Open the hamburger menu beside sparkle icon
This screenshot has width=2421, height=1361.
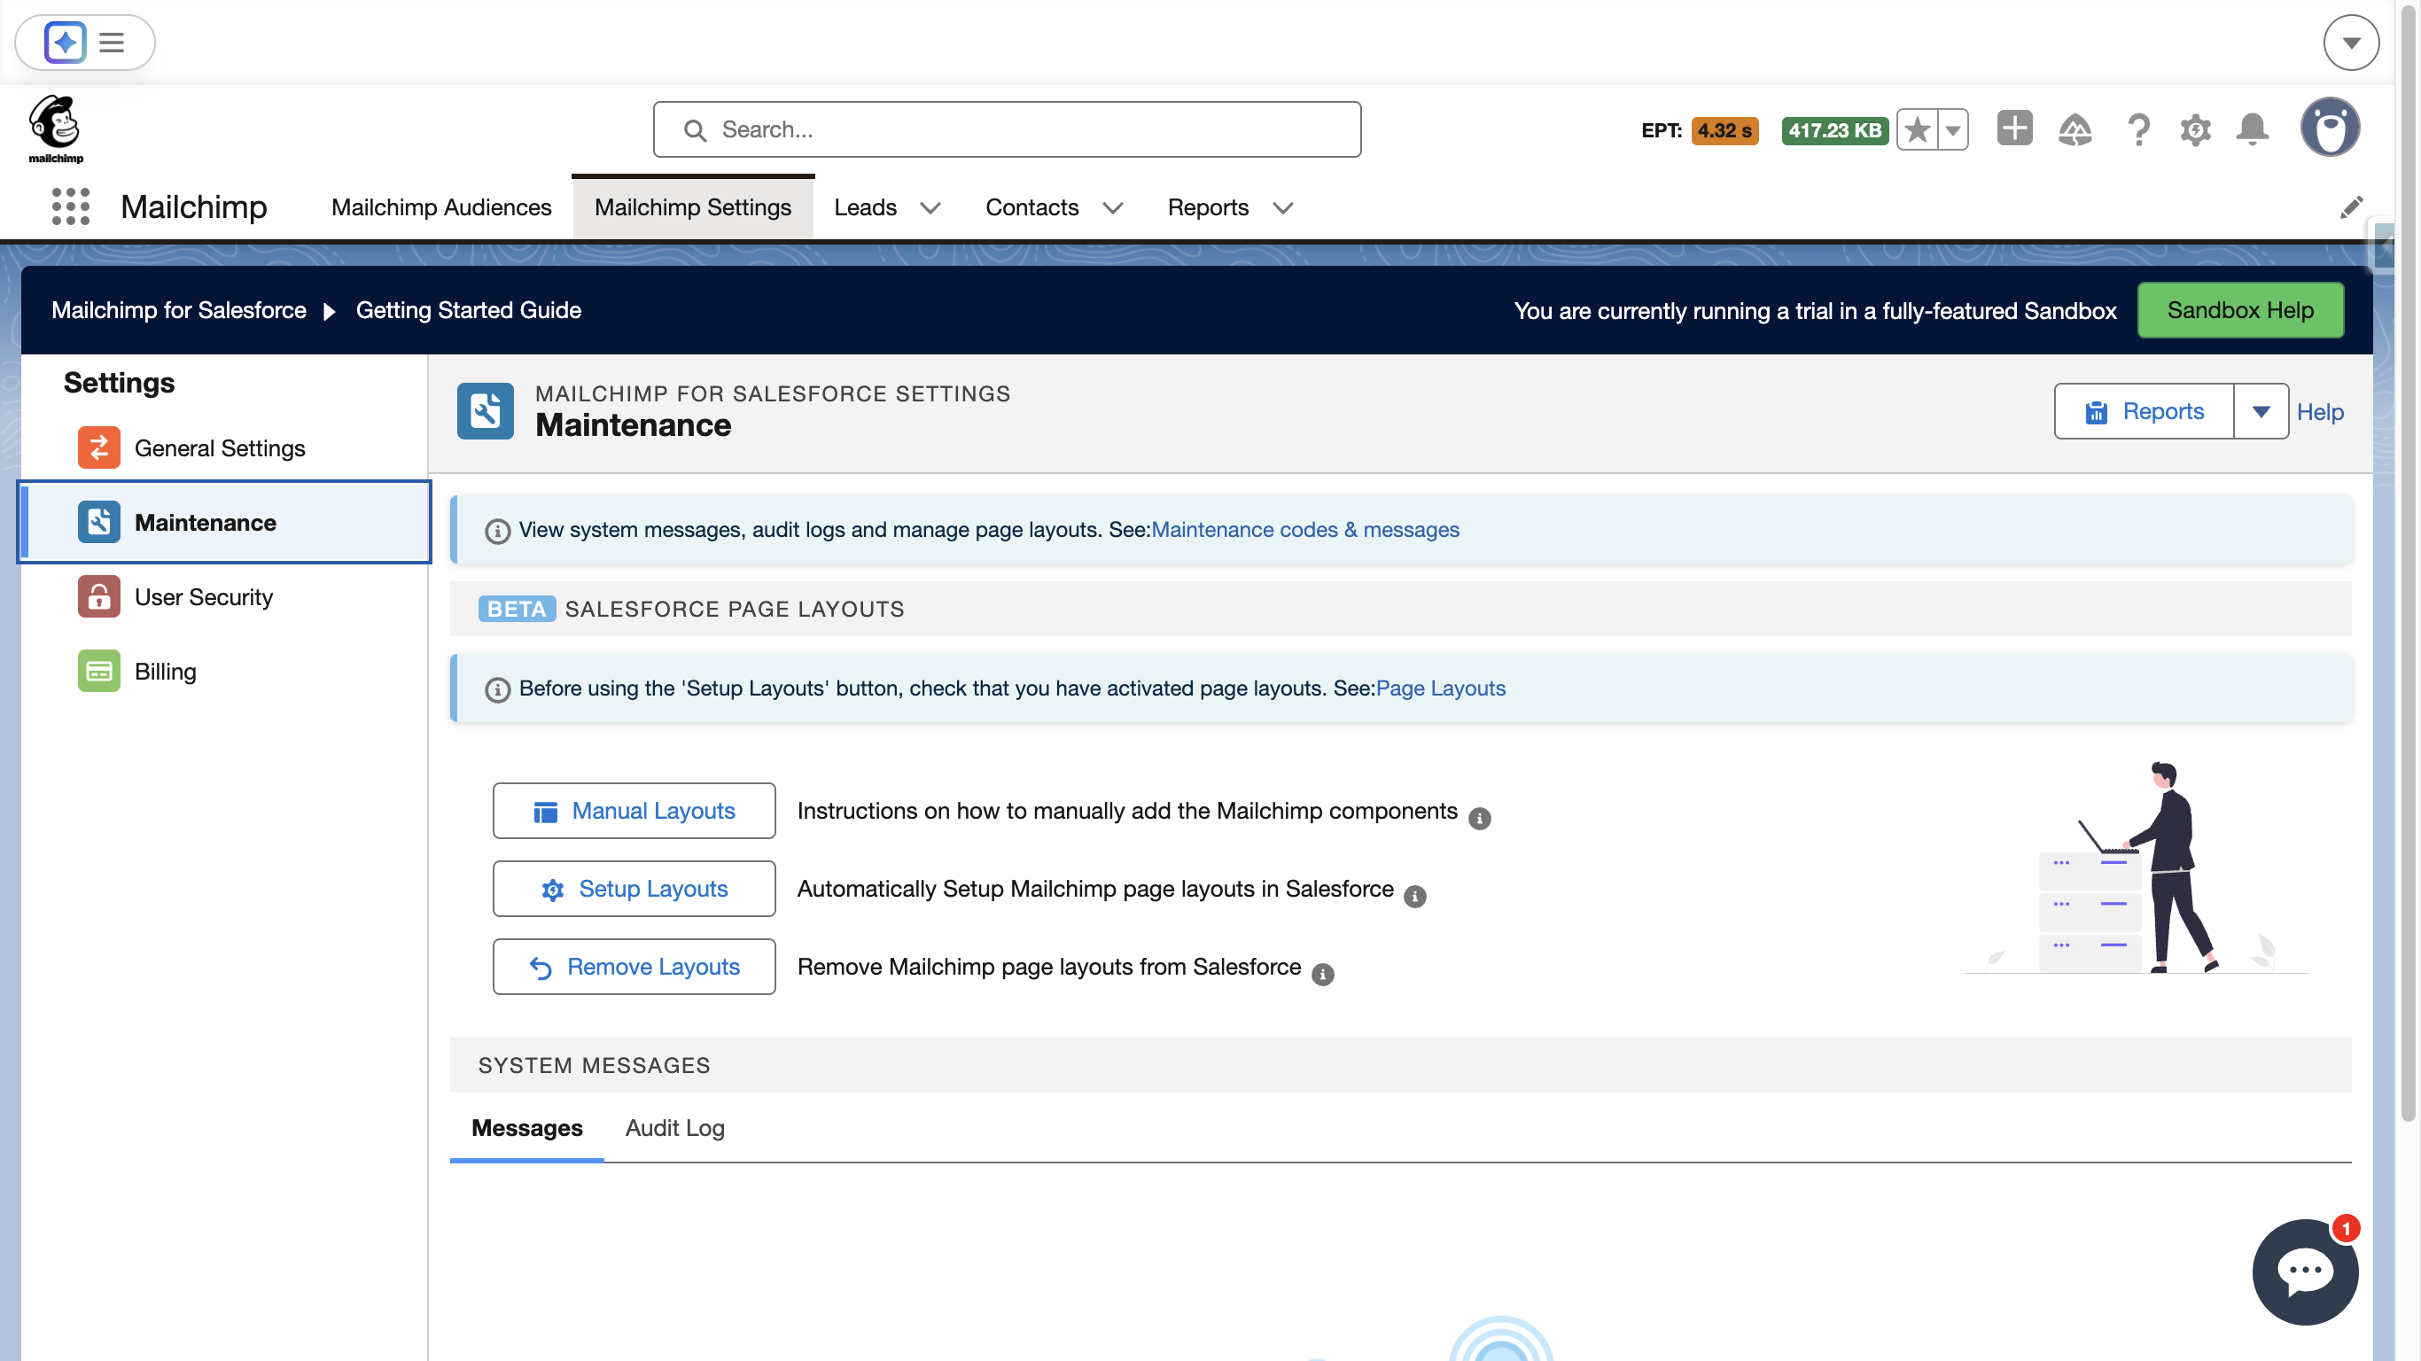click(x=112, y=43)
